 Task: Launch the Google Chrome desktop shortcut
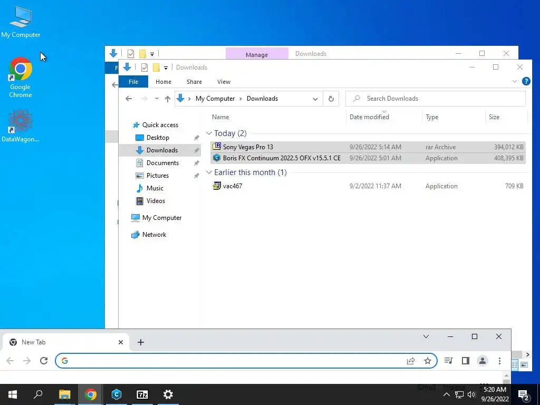point(21,78)
